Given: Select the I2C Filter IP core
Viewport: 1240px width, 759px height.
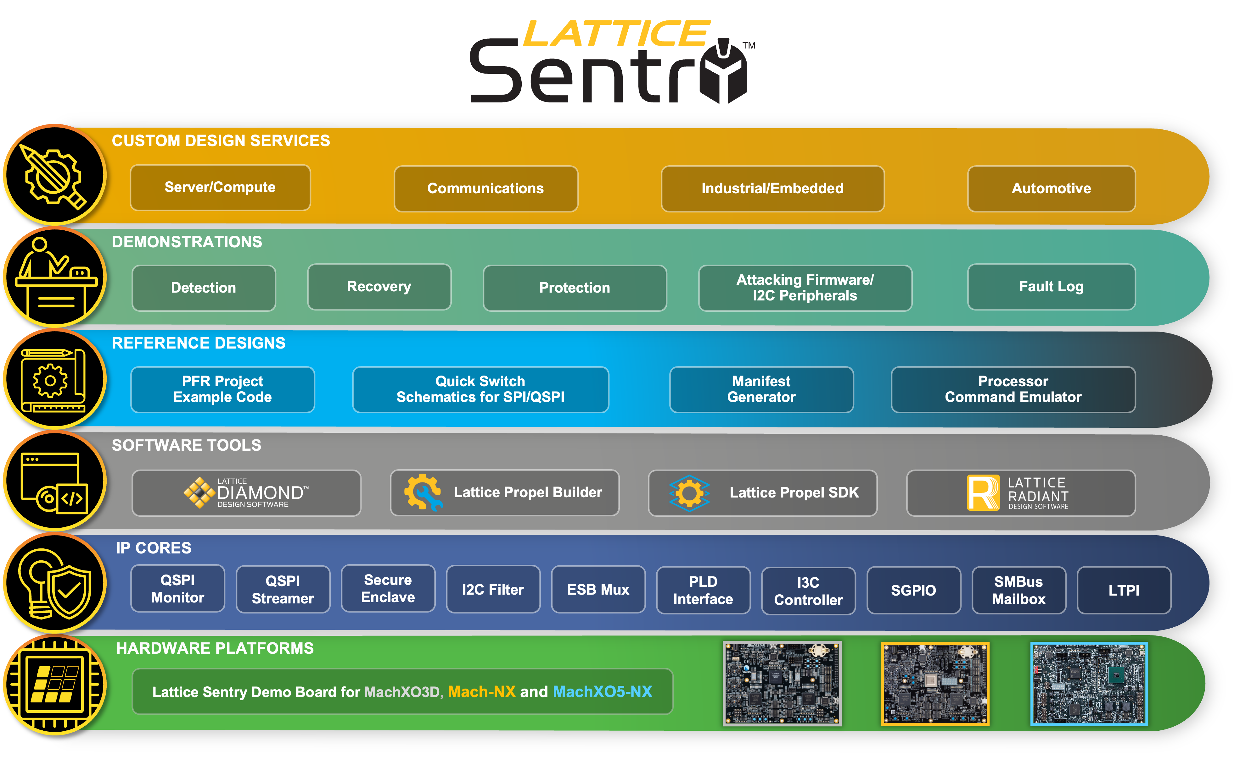Looking at the screenshot, I should point(493,590).
